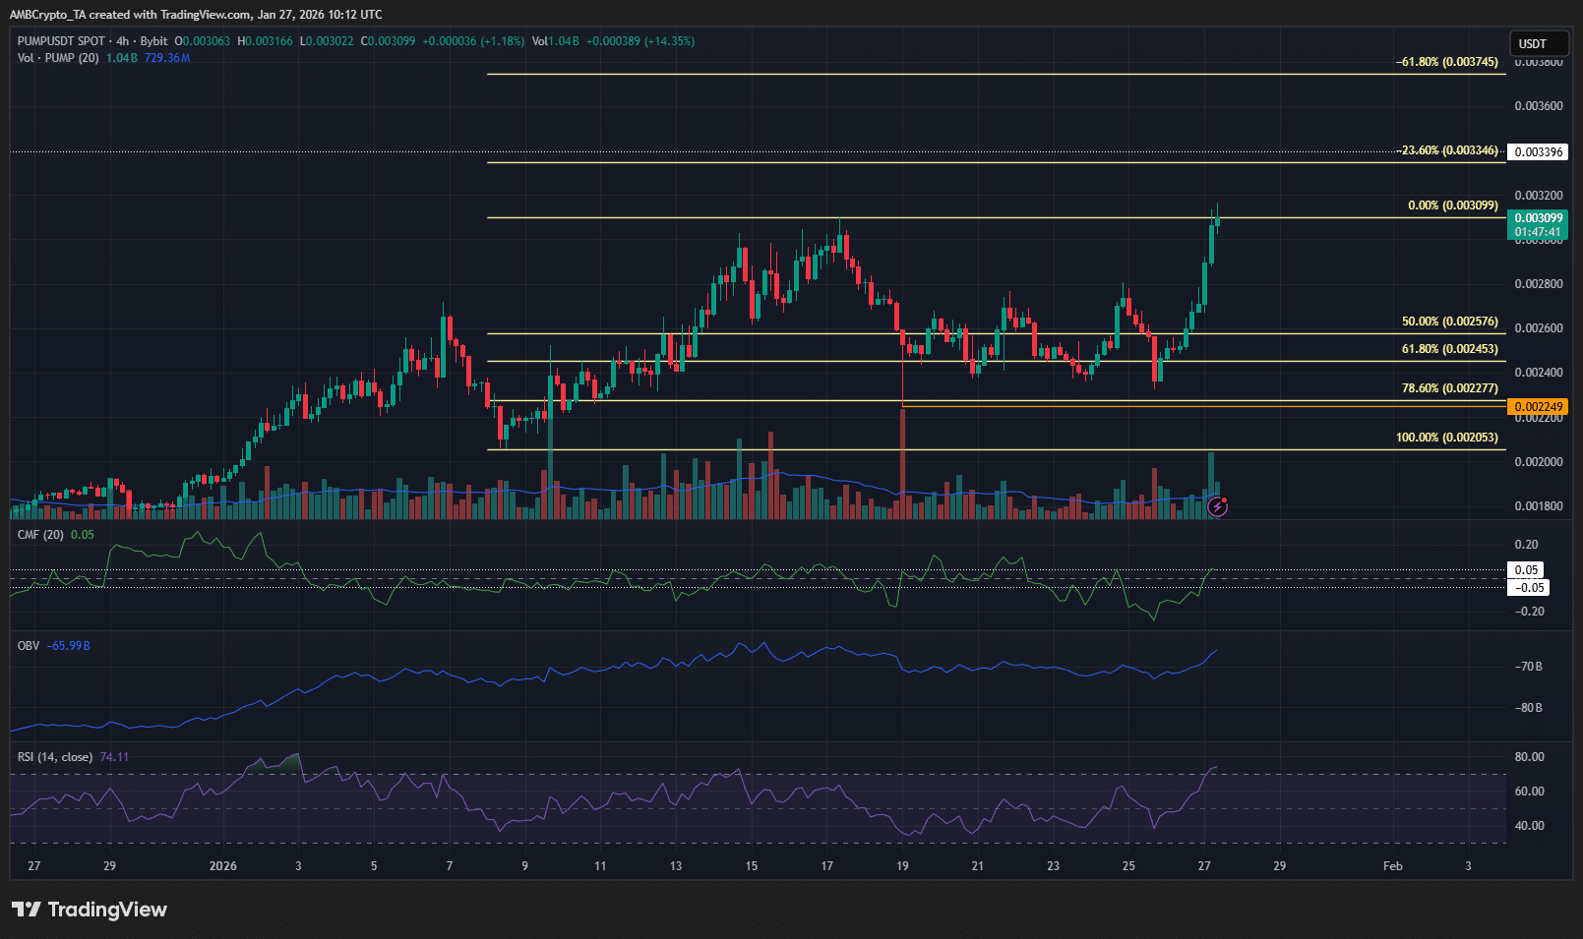The height and width of the screenshot is (939, 1583).
Task: Click the purple lightning bolt event icon
Action: pos(1217,506)
